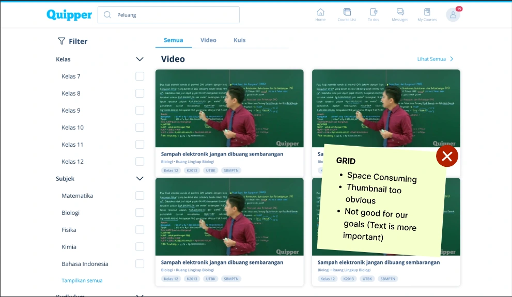Click Kelas 12 tag on top-left card
Screen dimensions: 512x297
pos(171,170)
